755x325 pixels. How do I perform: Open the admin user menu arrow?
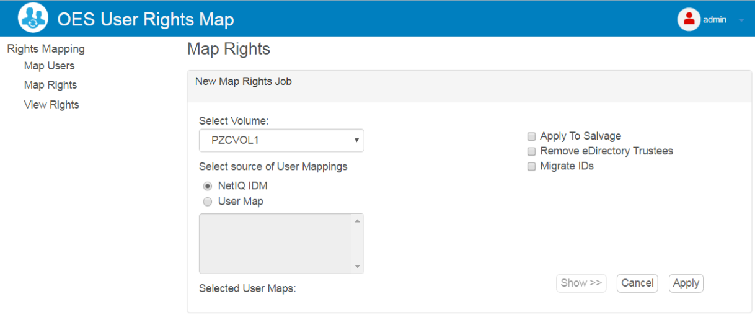(x=741, y=20)
